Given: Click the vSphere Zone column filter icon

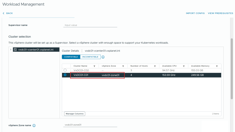Looking at the screenshot, I should [123, 66].
